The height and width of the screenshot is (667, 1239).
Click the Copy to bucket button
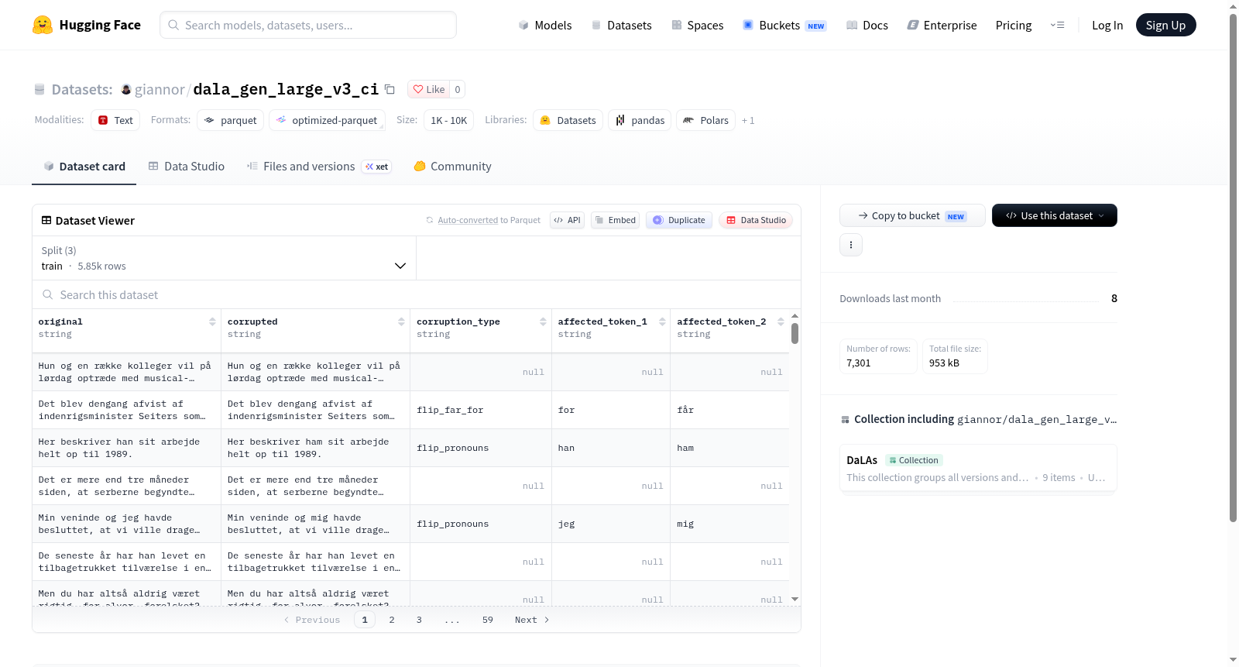(x=912, y=215)
